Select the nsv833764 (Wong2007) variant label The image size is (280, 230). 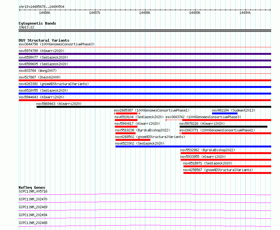click(x=38, y=71)
